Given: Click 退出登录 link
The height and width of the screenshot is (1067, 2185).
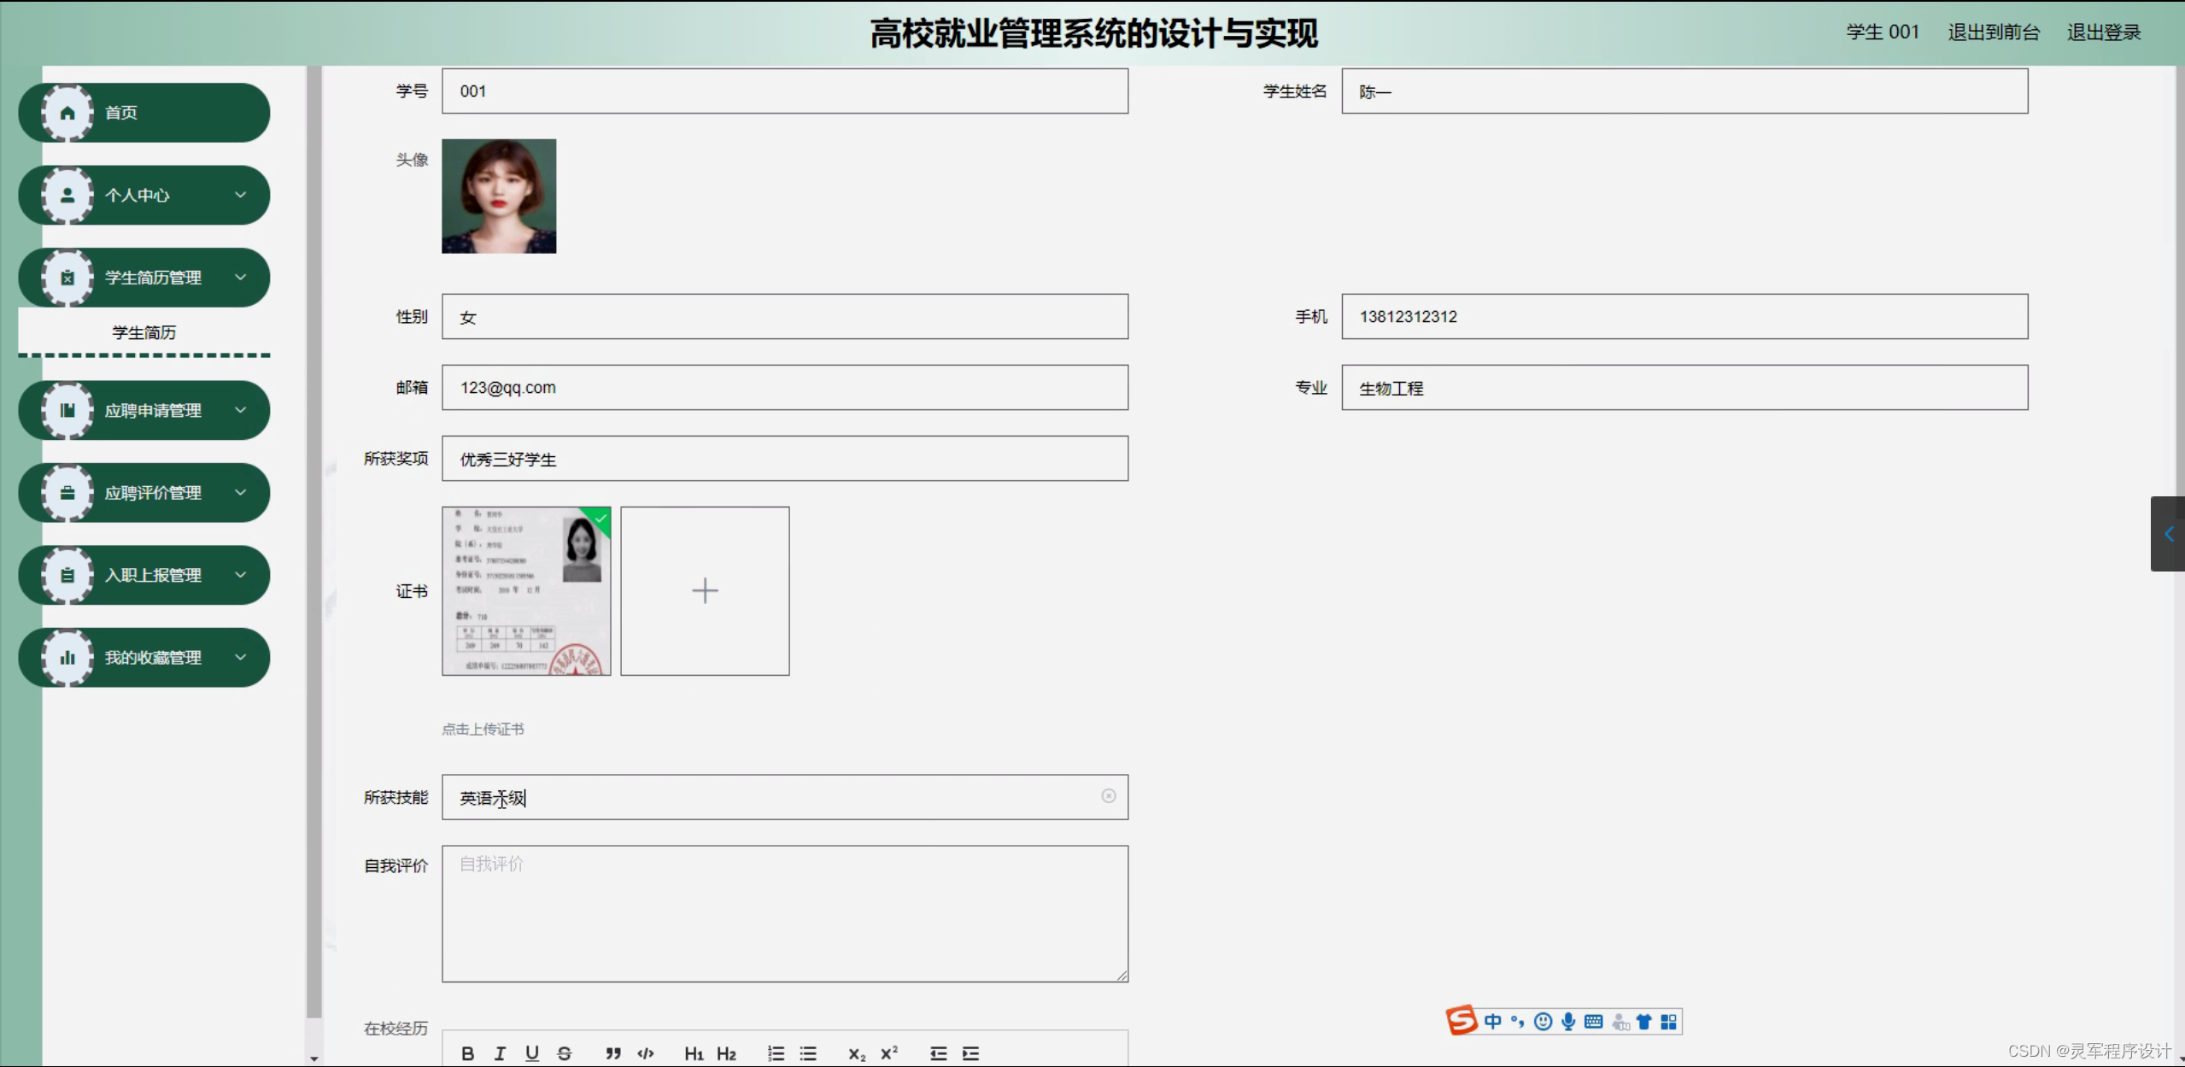Looking at the screenshot, I should [x=2103, y=32].
